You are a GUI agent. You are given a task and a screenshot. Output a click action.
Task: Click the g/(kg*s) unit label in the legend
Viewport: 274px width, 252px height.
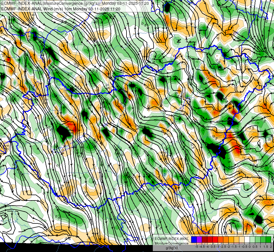pyautogui.click(x=172, y=248)
